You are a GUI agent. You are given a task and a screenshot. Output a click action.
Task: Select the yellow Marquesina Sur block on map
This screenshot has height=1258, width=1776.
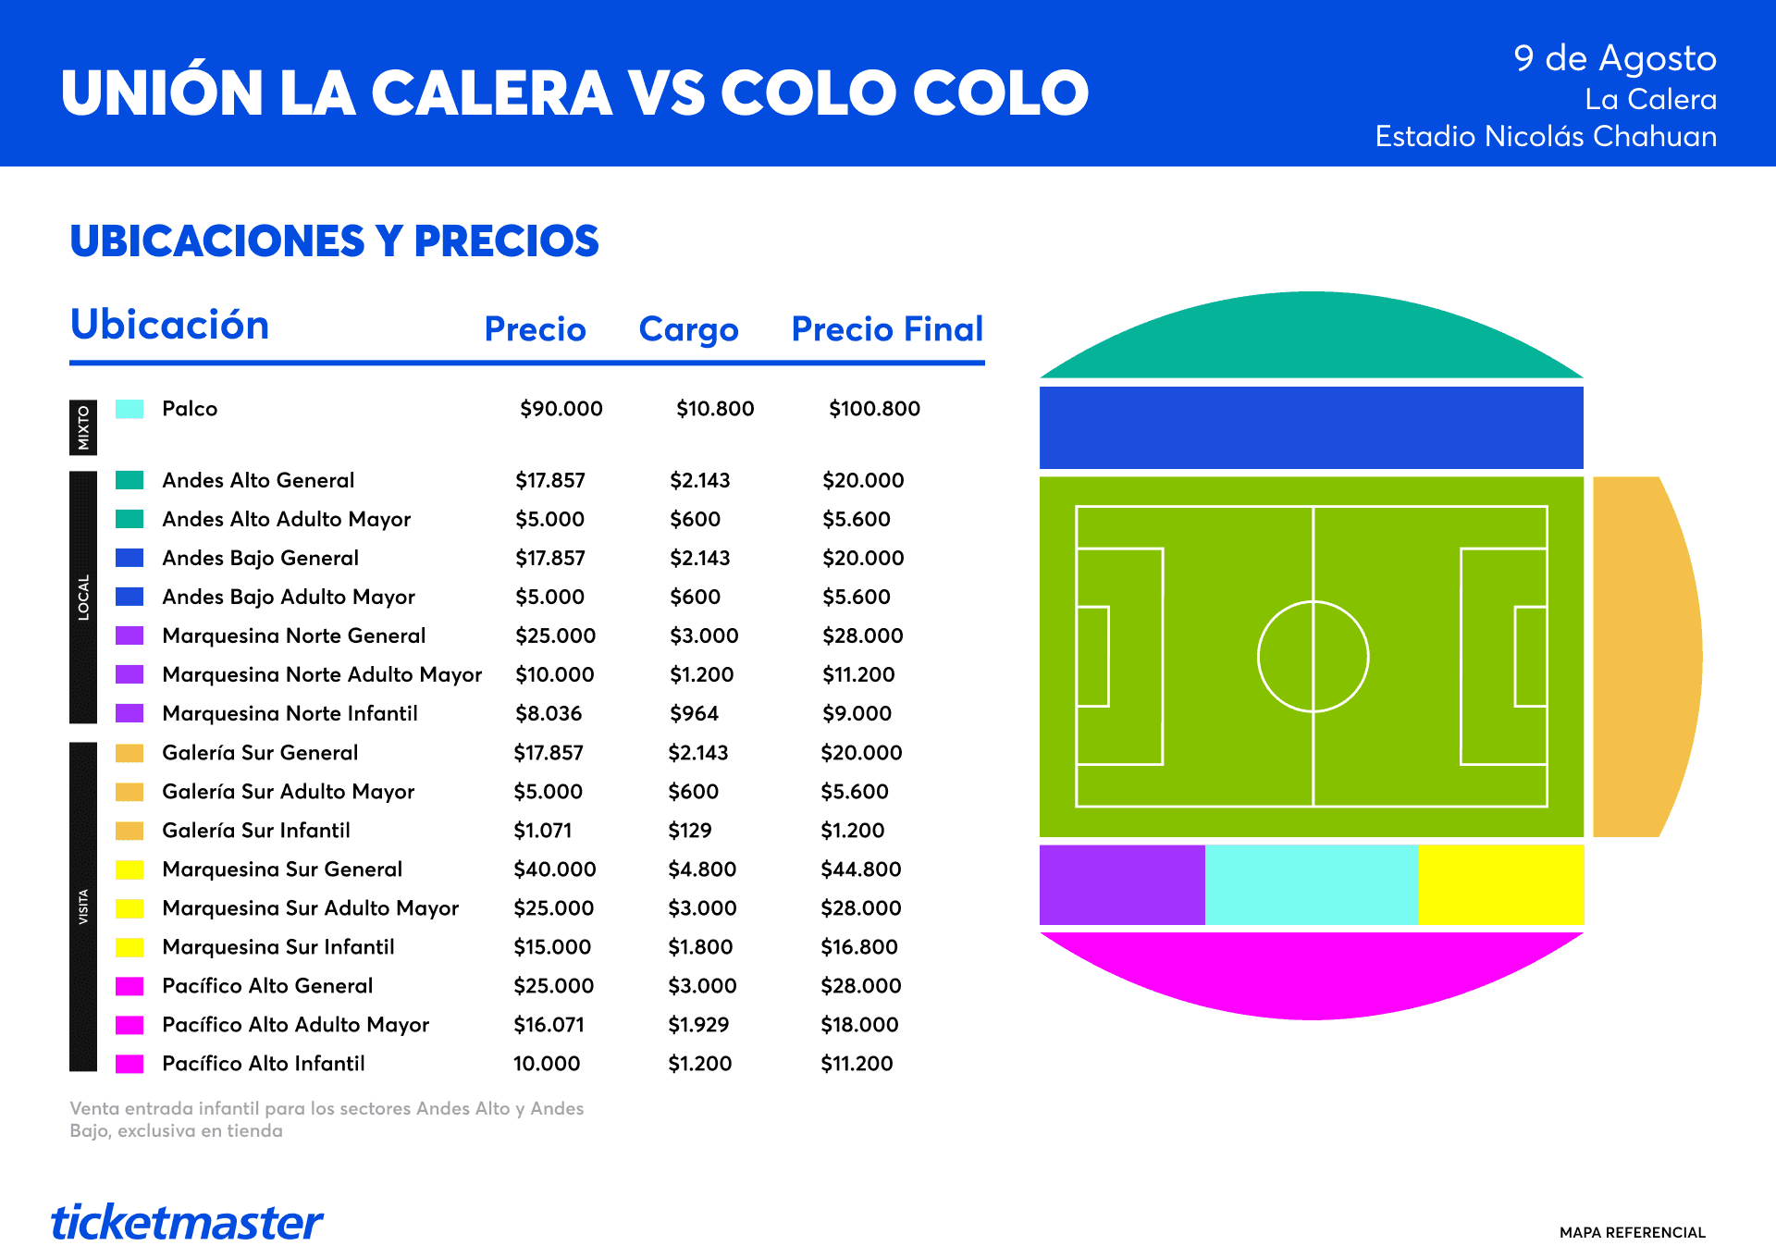pyautogui.click(x=1501, y=884)
